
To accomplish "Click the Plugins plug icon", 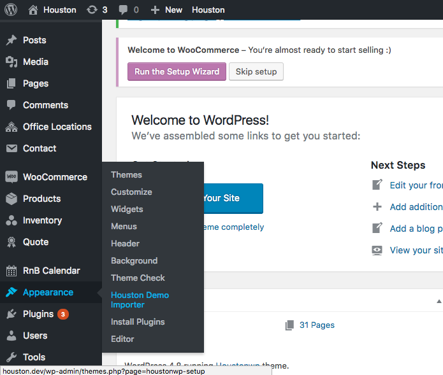I will click(11, 314).
